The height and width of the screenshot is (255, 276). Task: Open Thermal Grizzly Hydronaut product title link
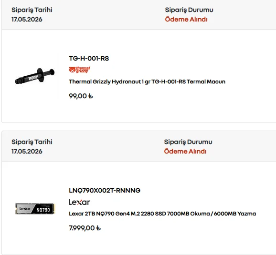pyautogui.click(x=147, y=82)
